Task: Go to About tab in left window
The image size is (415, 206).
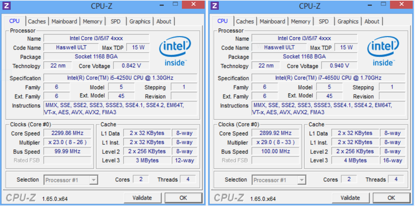Action: coord(164,22)
